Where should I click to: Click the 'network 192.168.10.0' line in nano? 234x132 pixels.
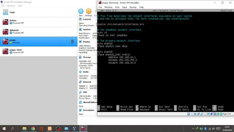[122, 63]
